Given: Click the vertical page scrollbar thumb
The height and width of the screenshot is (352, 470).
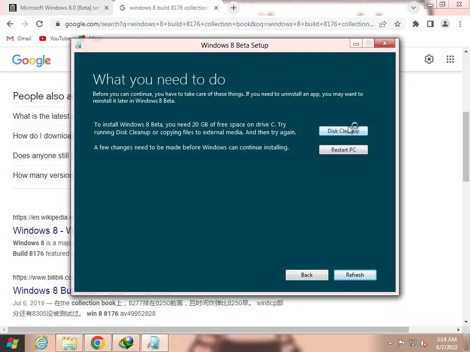Looking at the screenshot, I should pos(466,146).
